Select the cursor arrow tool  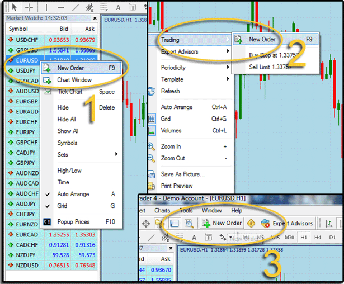point(14,7)
